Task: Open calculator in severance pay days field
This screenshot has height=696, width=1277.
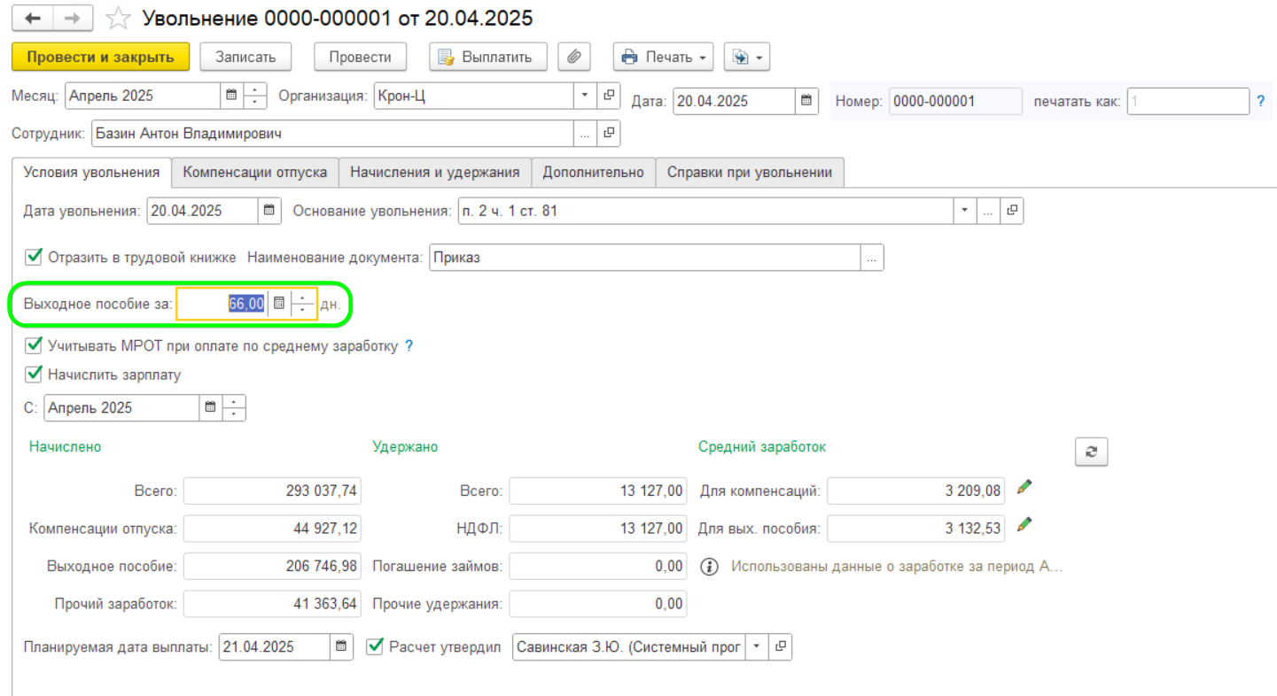Action: (x=278, y=304)
